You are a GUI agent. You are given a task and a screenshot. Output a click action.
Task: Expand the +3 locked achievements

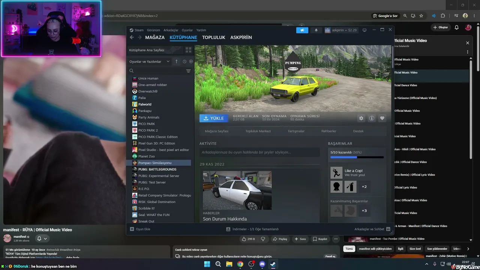[364, 211]
